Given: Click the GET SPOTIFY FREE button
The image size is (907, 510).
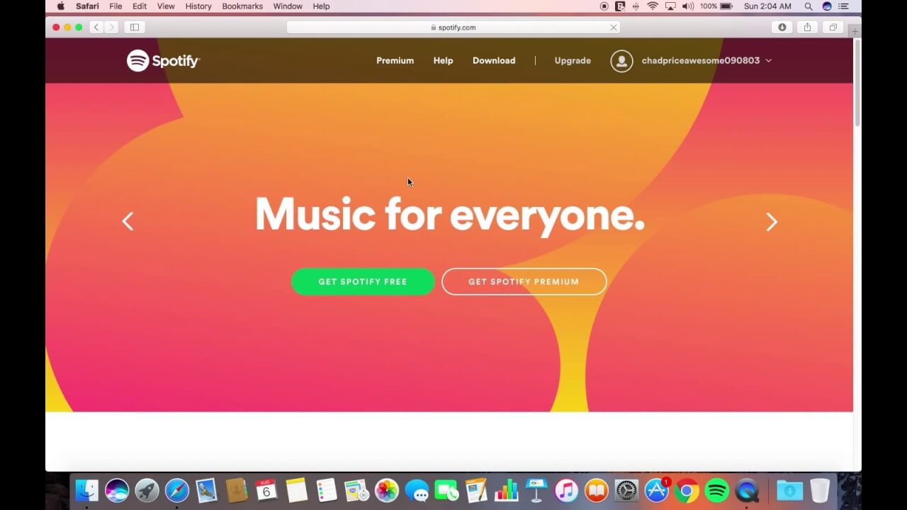Looking at the screenshot, I should click(x=363, y=281).
